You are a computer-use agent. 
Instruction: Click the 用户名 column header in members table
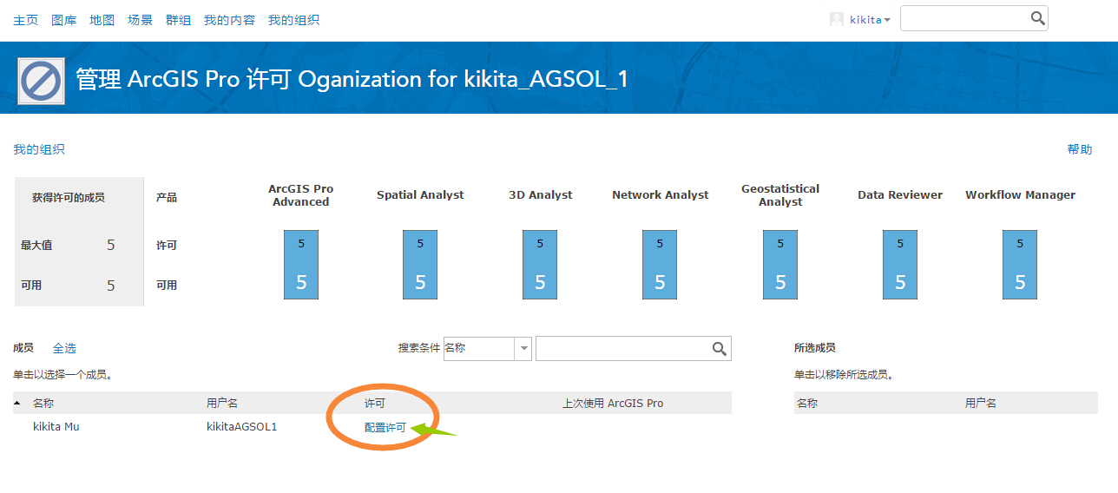[222, 403]
